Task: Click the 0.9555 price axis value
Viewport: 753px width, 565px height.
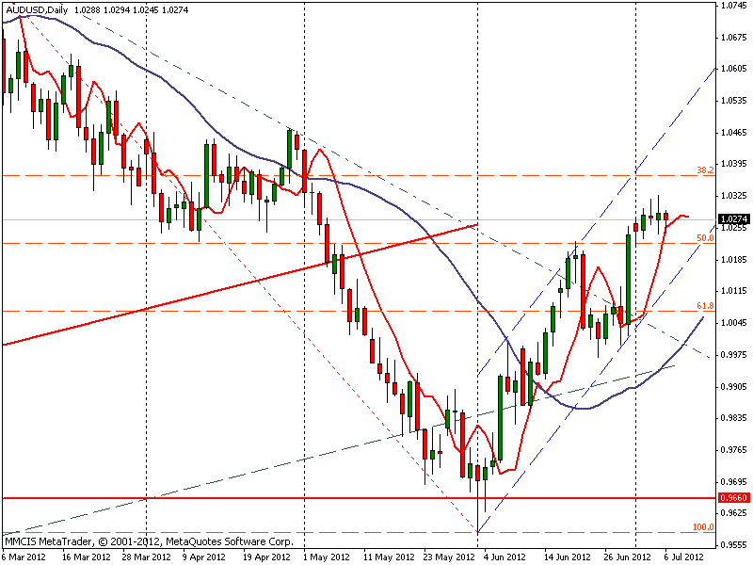Action: tap(734, 545)
